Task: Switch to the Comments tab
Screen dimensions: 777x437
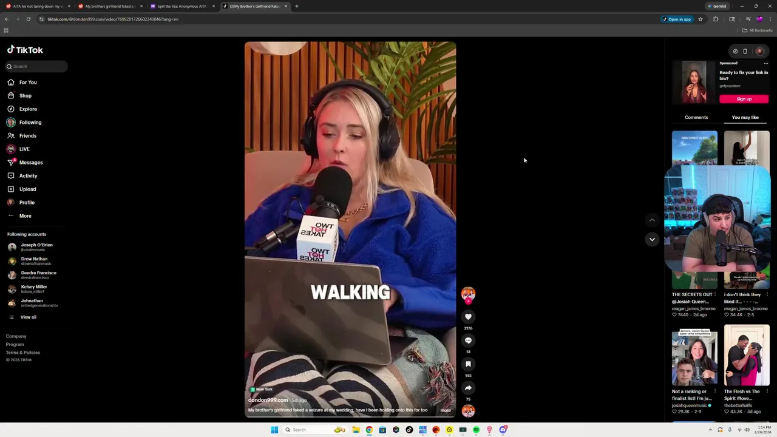Action: click(696, 117)
